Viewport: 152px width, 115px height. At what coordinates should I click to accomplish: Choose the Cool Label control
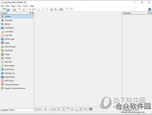point(17,32)
